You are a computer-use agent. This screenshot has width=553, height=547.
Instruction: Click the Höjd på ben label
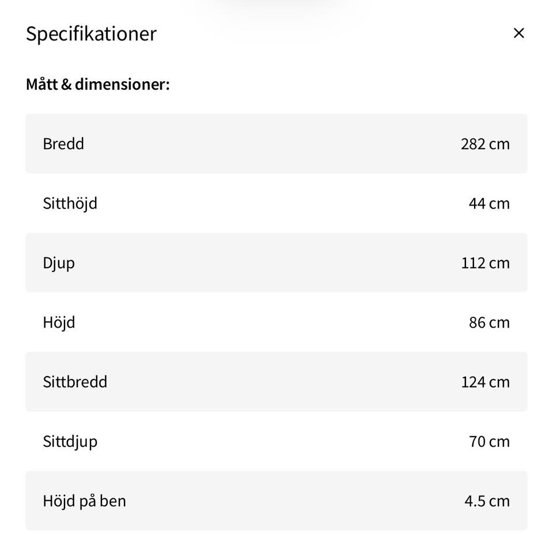[84, 500]
